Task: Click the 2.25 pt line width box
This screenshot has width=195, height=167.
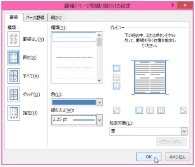Action: 74,120
